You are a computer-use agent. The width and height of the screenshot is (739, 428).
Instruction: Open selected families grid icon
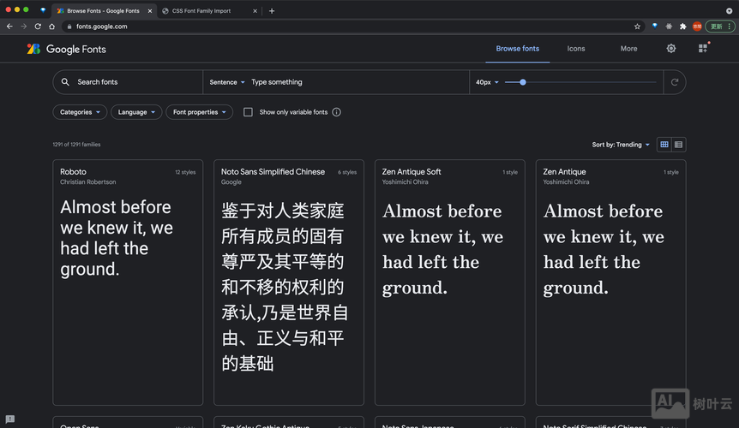coord(703,49)
